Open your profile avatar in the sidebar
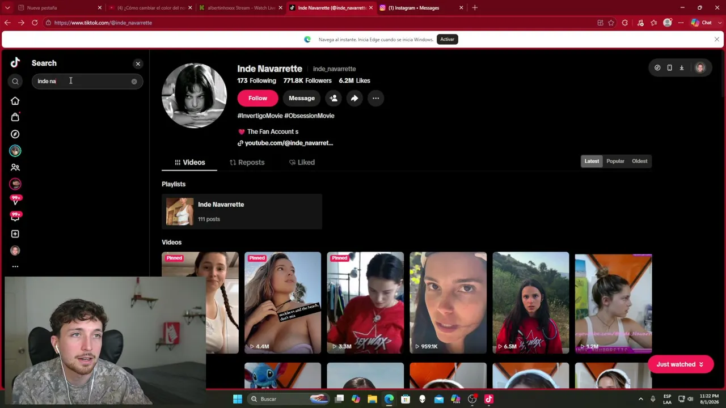The image size is (726, 408). pos(15,250)
